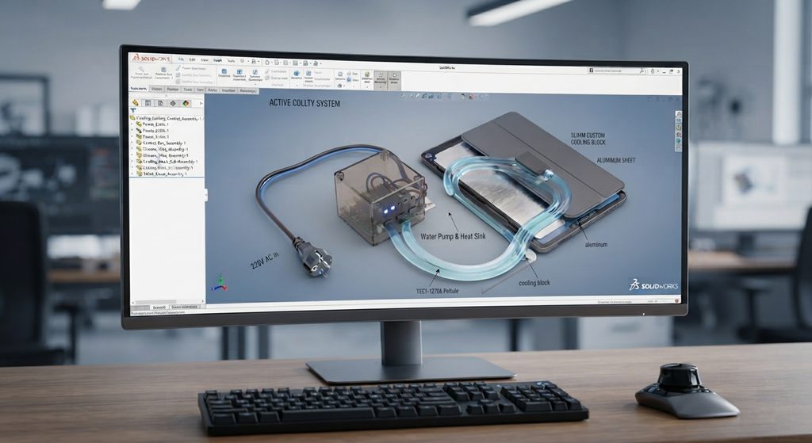Open the View menu

205,60
